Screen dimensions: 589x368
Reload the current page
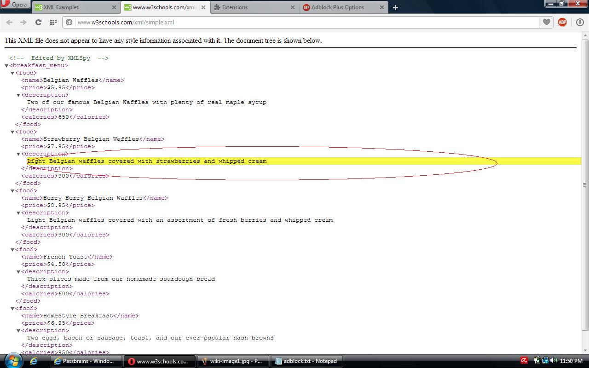point(38,22)
